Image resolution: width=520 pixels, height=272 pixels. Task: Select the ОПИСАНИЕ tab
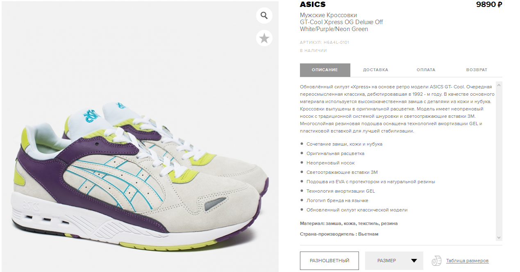[x=325, y=70]
